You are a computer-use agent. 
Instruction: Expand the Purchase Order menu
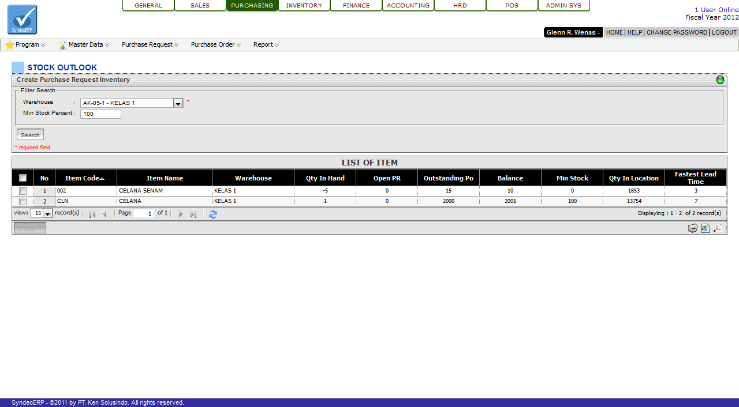215,44
